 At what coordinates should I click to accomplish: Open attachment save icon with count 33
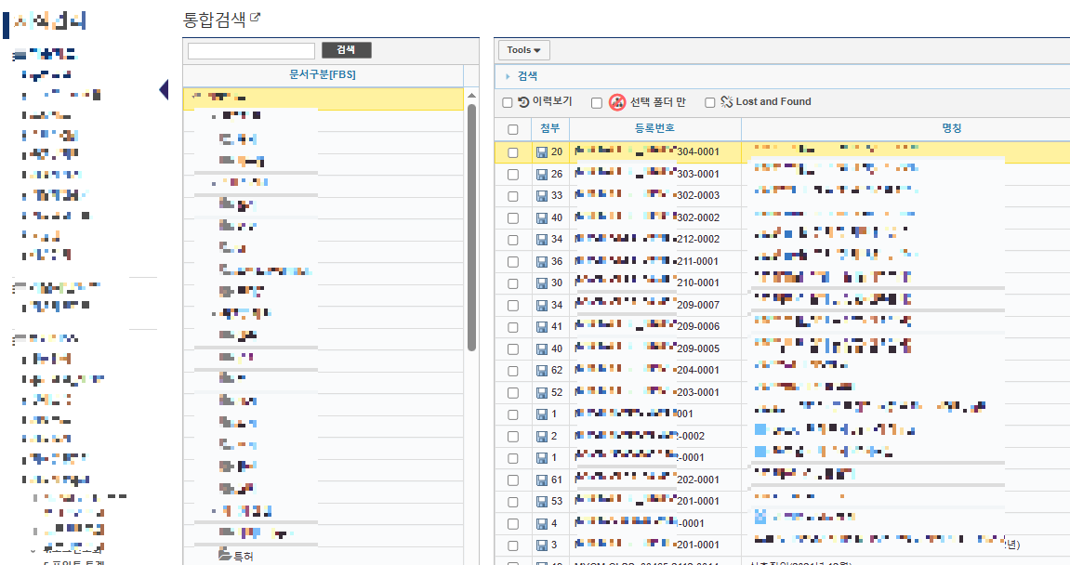542,196
